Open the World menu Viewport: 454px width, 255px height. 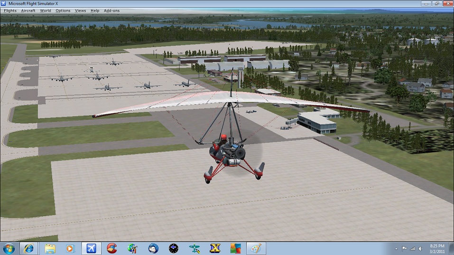(46, 10)
